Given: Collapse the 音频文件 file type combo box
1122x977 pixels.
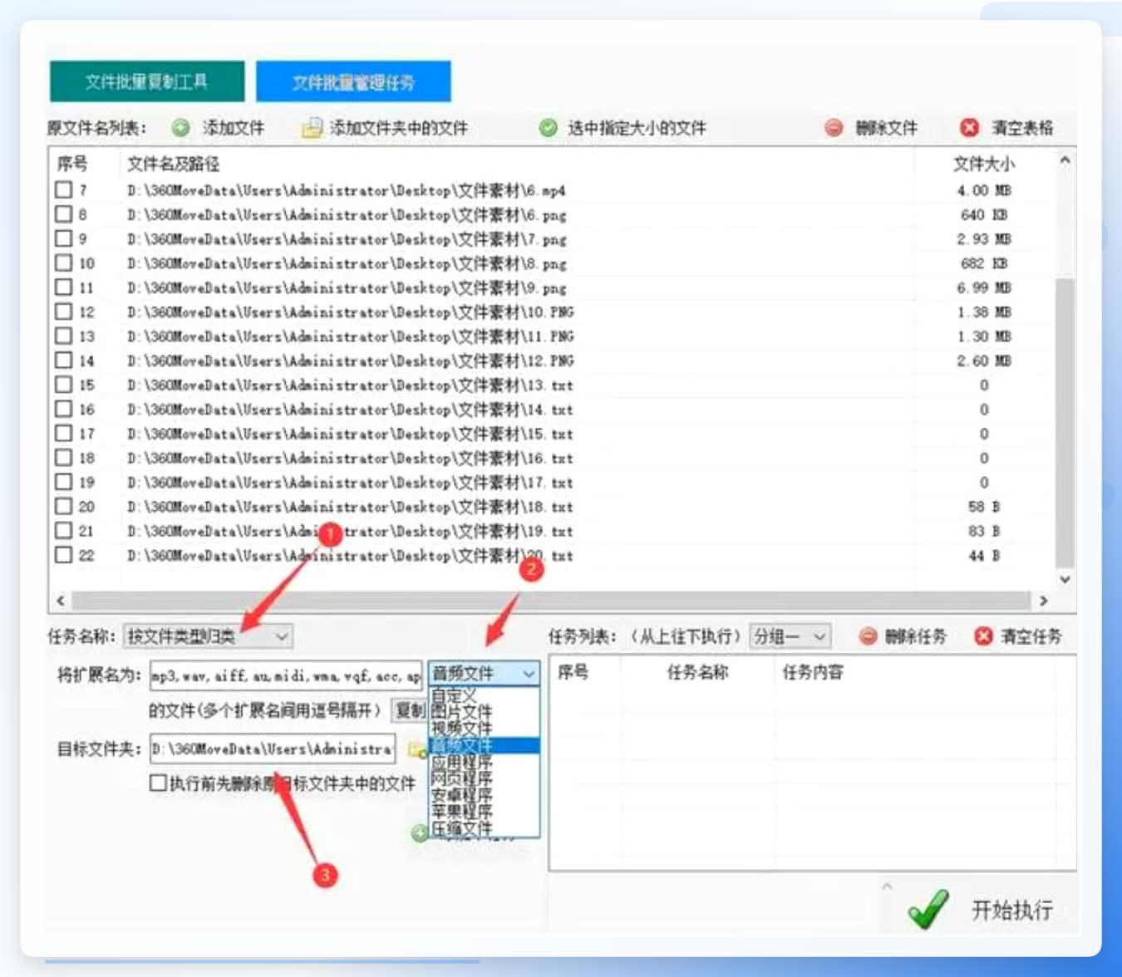Looking at the screenshot, I should click(529, 674).
